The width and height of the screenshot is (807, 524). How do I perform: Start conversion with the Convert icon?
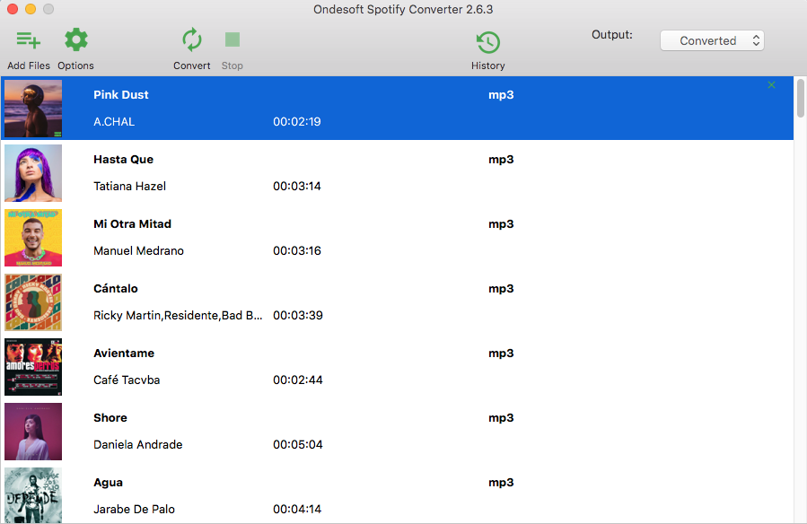coord(192,40)
